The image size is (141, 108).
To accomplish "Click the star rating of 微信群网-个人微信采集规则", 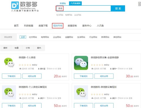I will (x=25, y=94).
